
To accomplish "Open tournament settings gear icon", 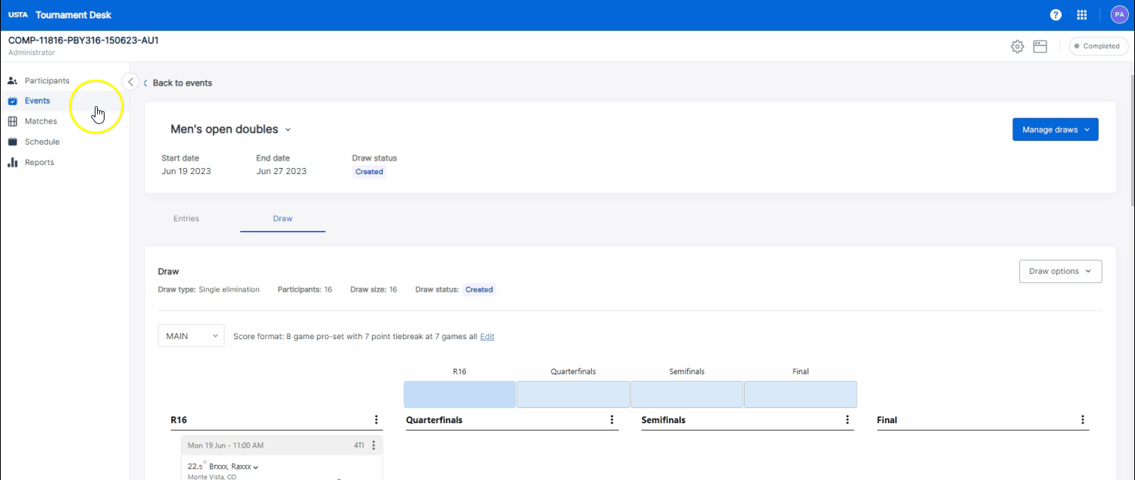I will click(1017, 46).
